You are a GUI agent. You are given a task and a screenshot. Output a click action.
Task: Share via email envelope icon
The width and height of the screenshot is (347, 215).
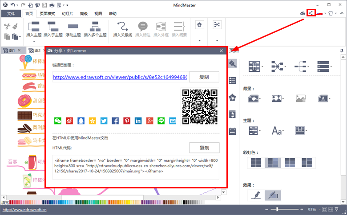tap(173, 121)
